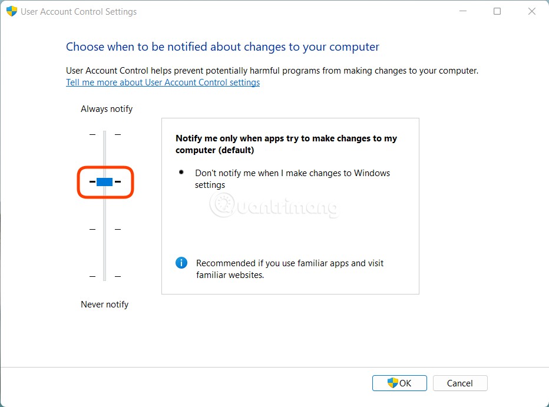
Task: Click the Cancel button
Action: 460,383
